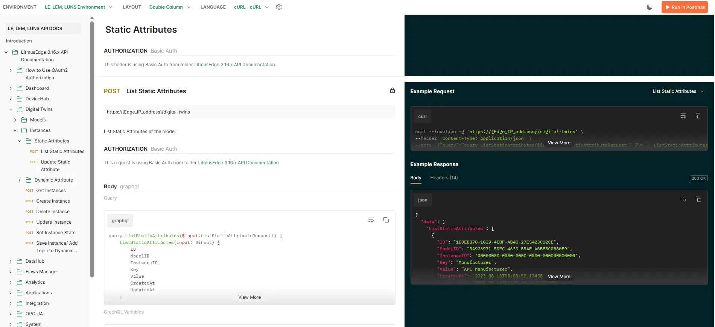Screen dimensions: 715x327
Task: Collapse the LitmusEdge 3.16.x API Documentation chevron
Action: click(x=6, y=52)
